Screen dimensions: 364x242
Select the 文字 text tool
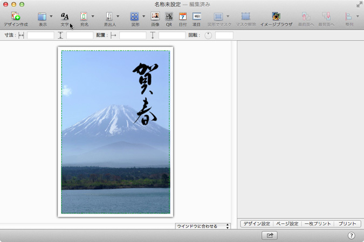click(x=65, y=17)
